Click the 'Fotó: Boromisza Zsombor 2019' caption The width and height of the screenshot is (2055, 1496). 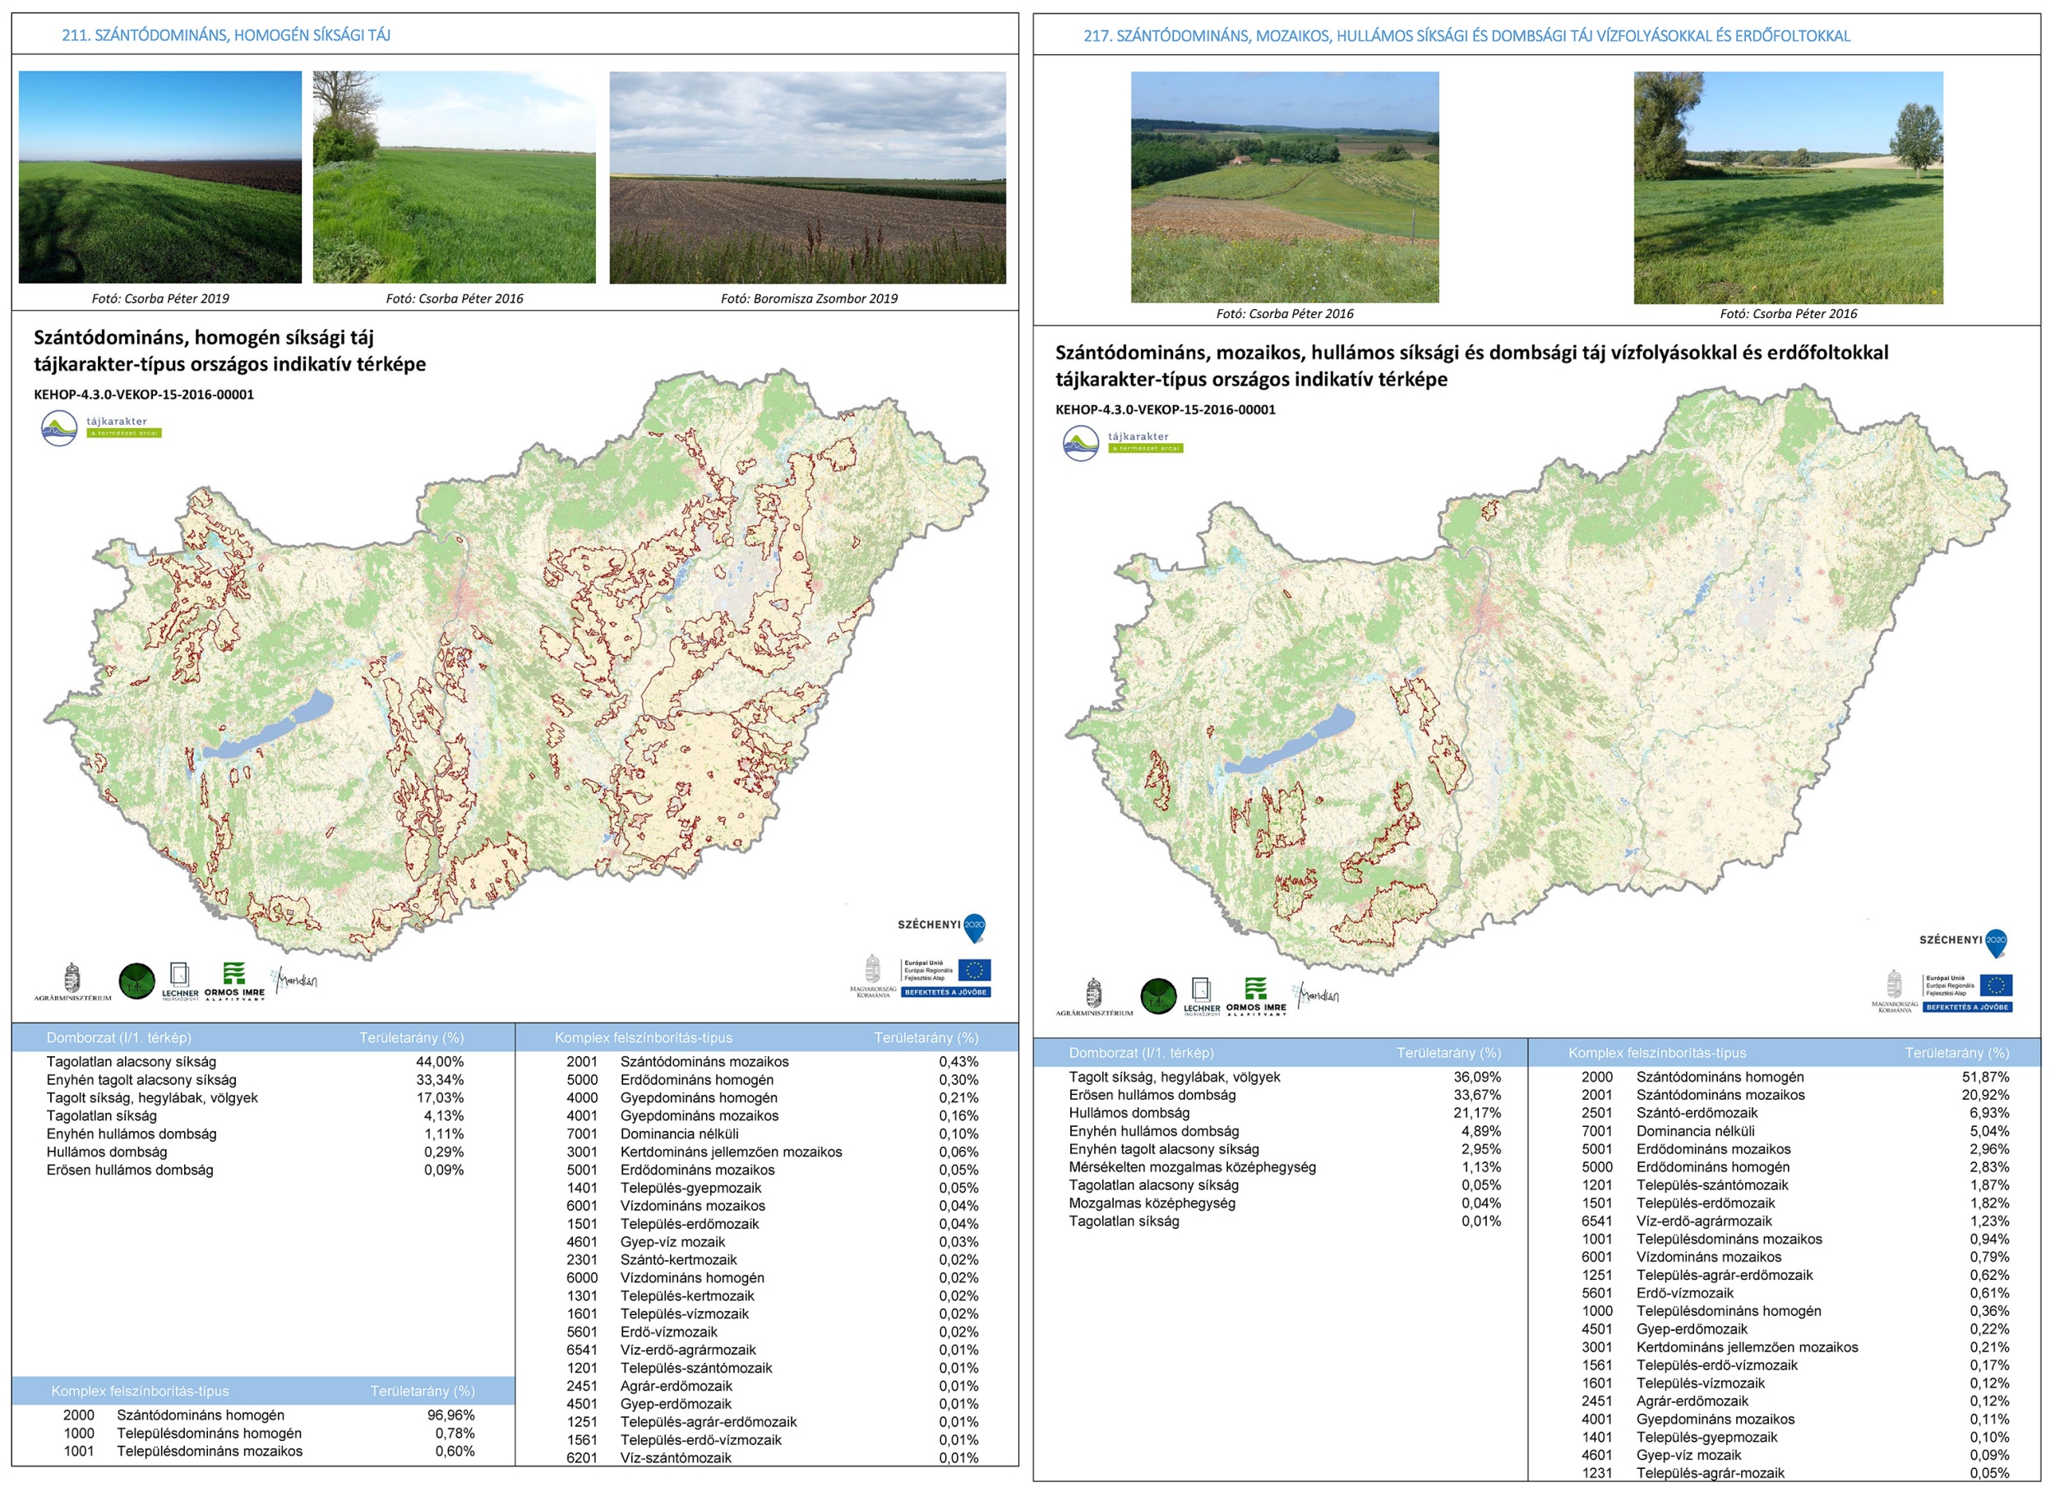pyautogui.click(x=809, y=299)
